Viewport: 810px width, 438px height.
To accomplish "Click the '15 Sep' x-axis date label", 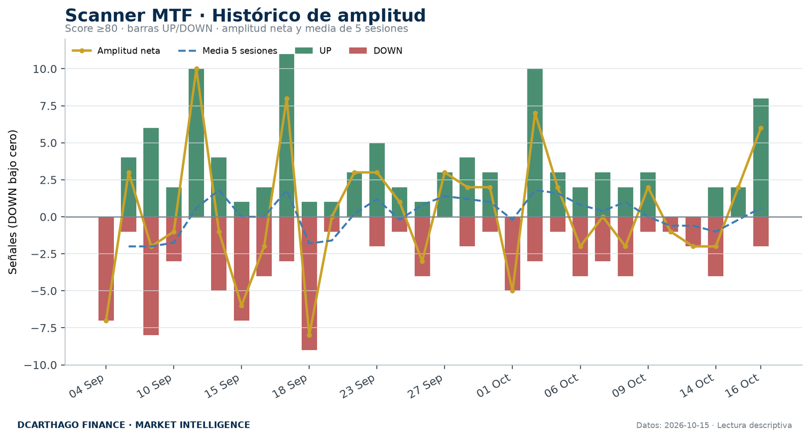I will pos(223,386).
